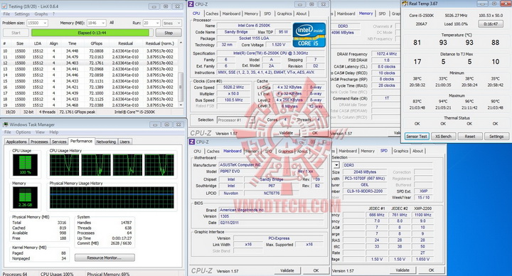This screenshot has width=512, height=276.
Task: Click Validate in the CPU-Z SPD window
Action: pos(402,270)
